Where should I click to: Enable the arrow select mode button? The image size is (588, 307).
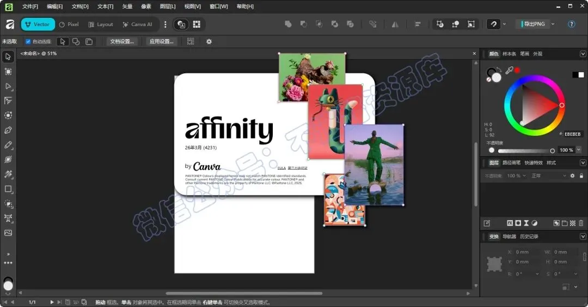coord(63,41)
